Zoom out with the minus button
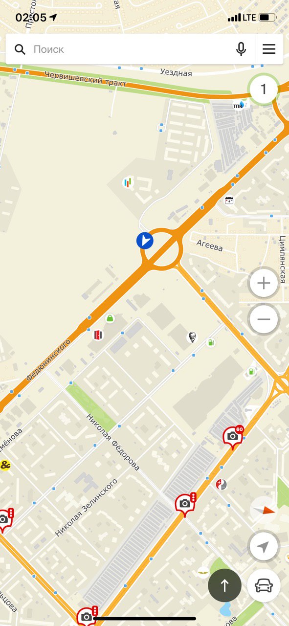This screenshot has height=626, width=289. point(264,319)
